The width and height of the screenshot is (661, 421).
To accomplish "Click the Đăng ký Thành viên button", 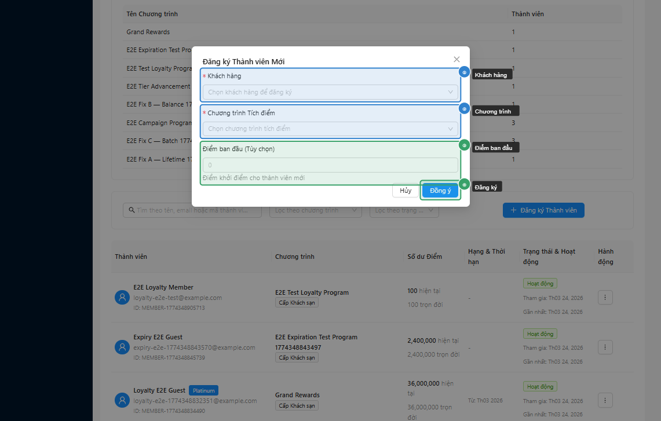I will tap(543, 210).
